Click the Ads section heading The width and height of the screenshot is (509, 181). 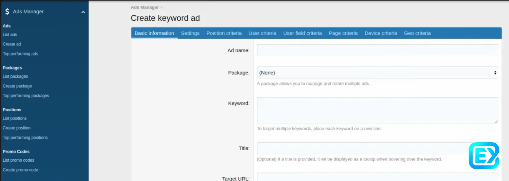pyautogui.click(x=6, y=26)
